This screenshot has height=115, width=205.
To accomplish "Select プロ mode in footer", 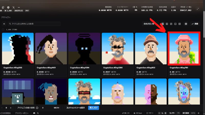I will click(x=178, y=113).
